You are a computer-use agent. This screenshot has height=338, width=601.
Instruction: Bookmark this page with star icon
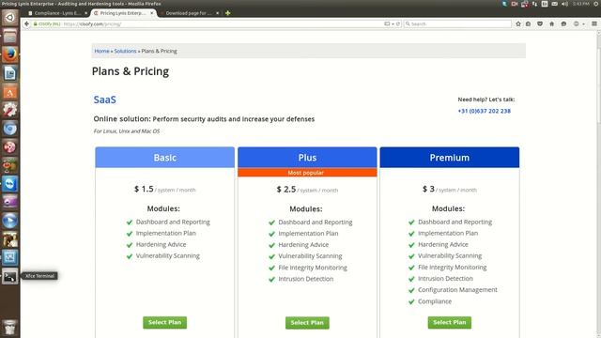518,23
